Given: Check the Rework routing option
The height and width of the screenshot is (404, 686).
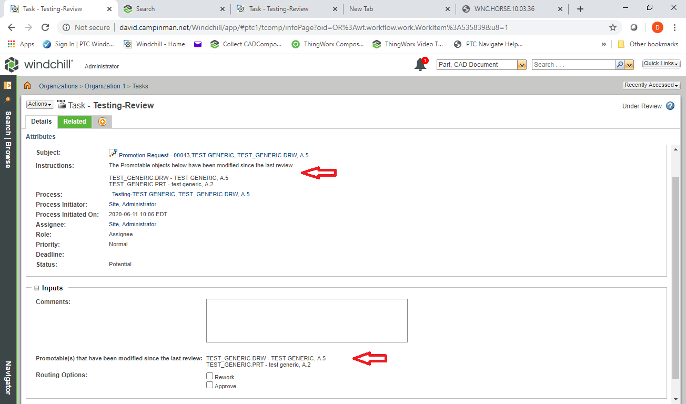Looking at the screenshot, I should point(209,376).
